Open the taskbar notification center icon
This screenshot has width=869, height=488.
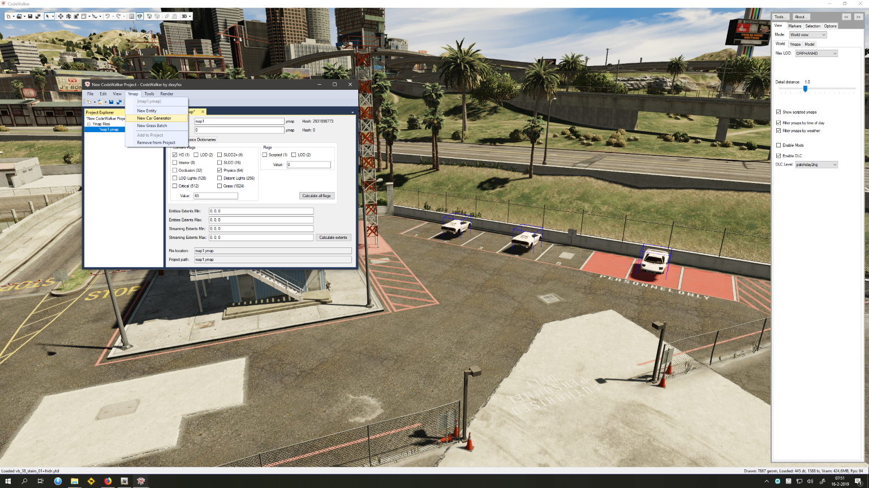[858, 481]
